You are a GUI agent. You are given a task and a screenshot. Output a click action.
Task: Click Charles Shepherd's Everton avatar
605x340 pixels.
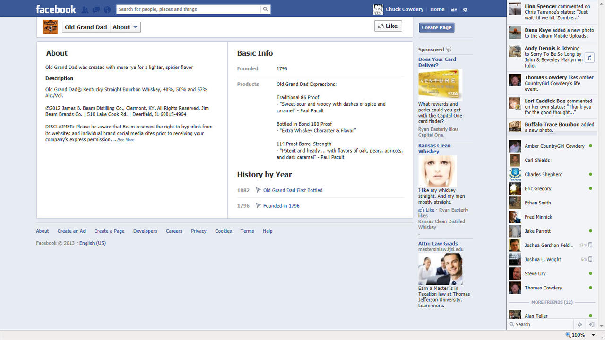tap(515, 174)
